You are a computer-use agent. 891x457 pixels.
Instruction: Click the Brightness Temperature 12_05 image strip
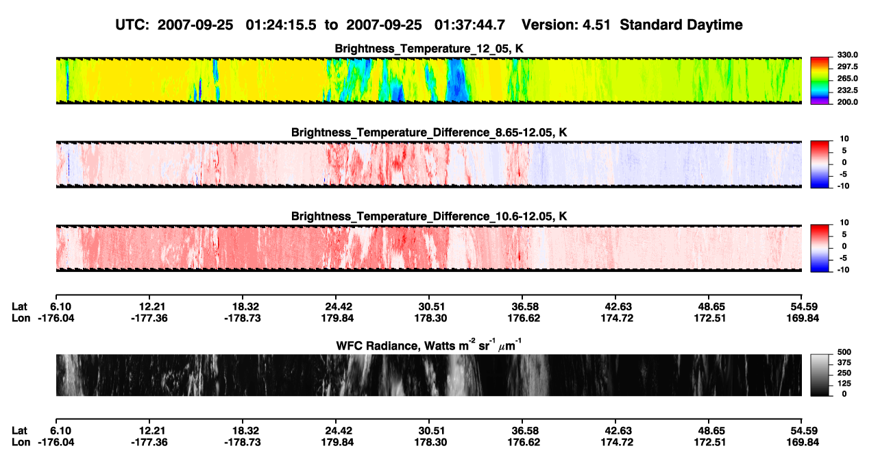pyautogui.click(x=428, y=81)
